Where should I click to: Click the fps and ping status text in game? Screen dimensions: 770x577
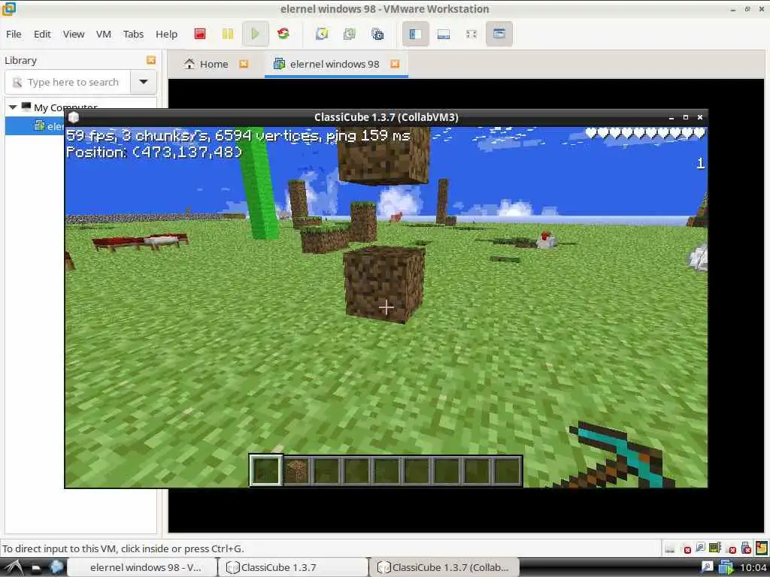coord(238,135)
